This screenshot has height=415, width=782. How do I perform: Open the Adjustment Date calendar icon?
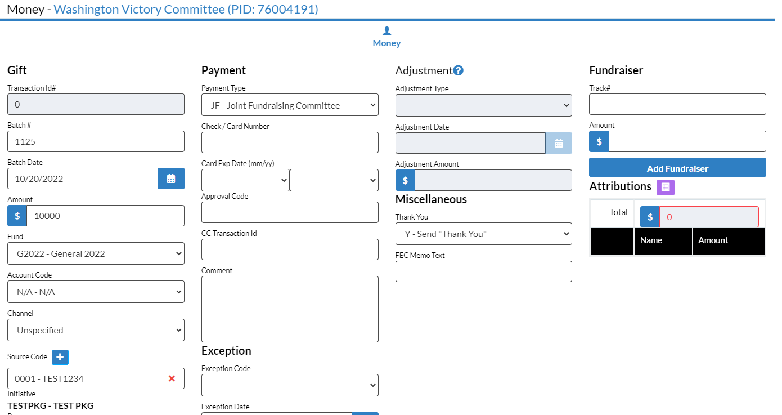click(559, 143)
